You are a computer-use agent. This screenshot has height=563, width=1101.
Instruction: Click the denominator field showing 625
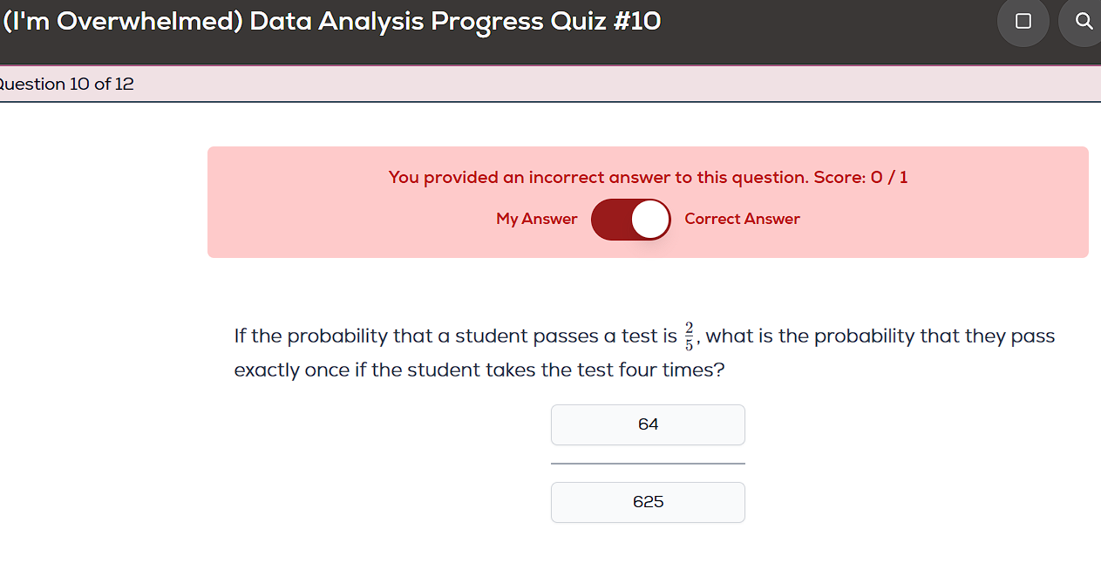coord(648,502)
